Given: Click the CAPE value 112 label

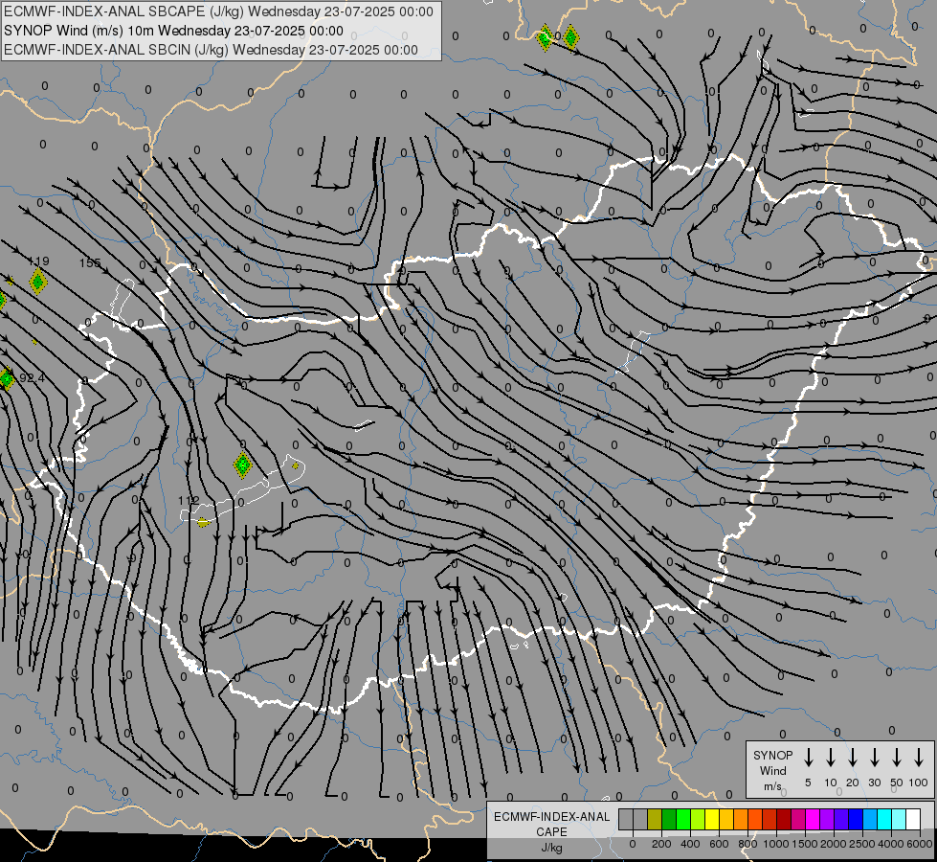Looking at the screenshot, I should tap(189, 500).
